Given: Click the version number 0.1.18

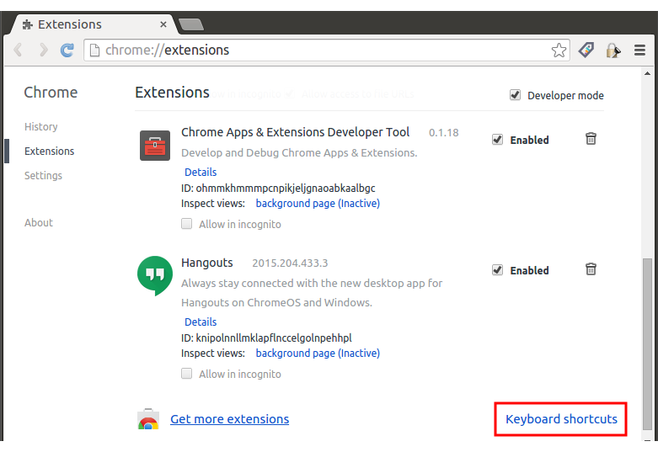Looking at the screenshot, I should [x=443, y=132].
